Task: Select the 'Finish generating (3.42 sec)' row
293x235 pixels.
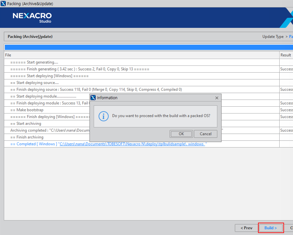Action: (x=80, y=69)
